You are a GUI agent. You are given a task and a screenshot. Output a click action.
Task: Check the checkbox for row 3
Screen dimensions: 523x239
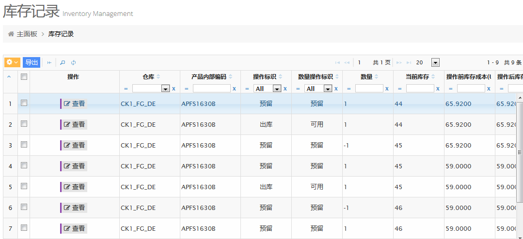tap(24, 145)
